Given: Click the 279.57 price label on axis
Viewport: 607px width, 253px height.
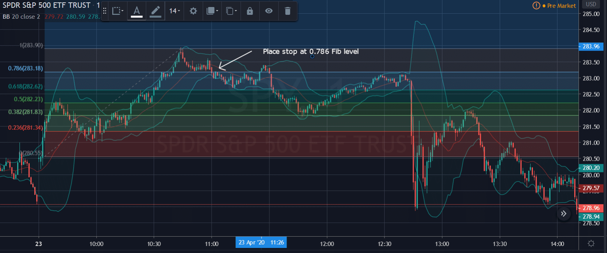Looking at the screenshot, I should pyautogui.click(x=591, y=188).
